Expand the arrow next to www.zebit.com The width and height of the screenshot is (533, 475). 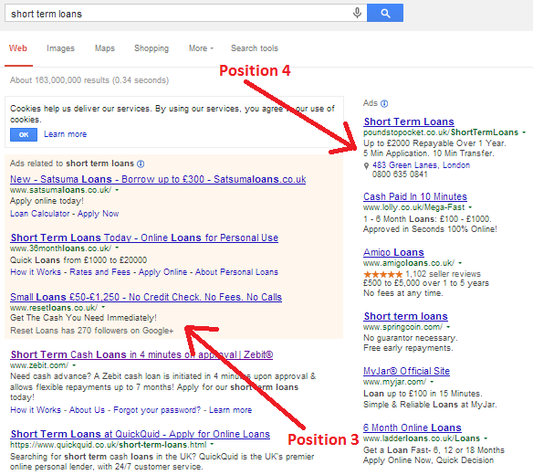[74, 365]
